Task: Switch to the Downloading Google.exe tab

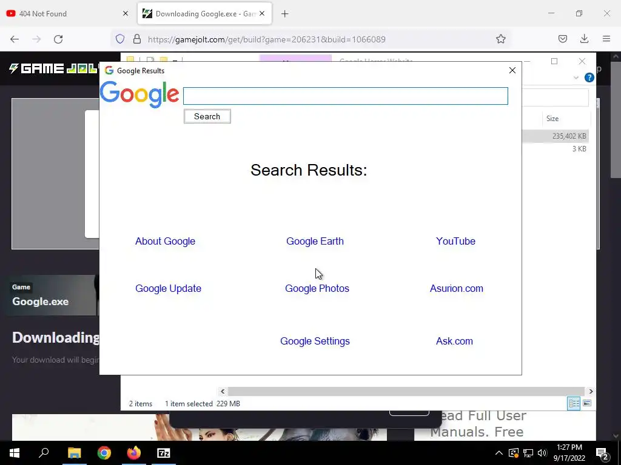Action: tap(205, 14)
